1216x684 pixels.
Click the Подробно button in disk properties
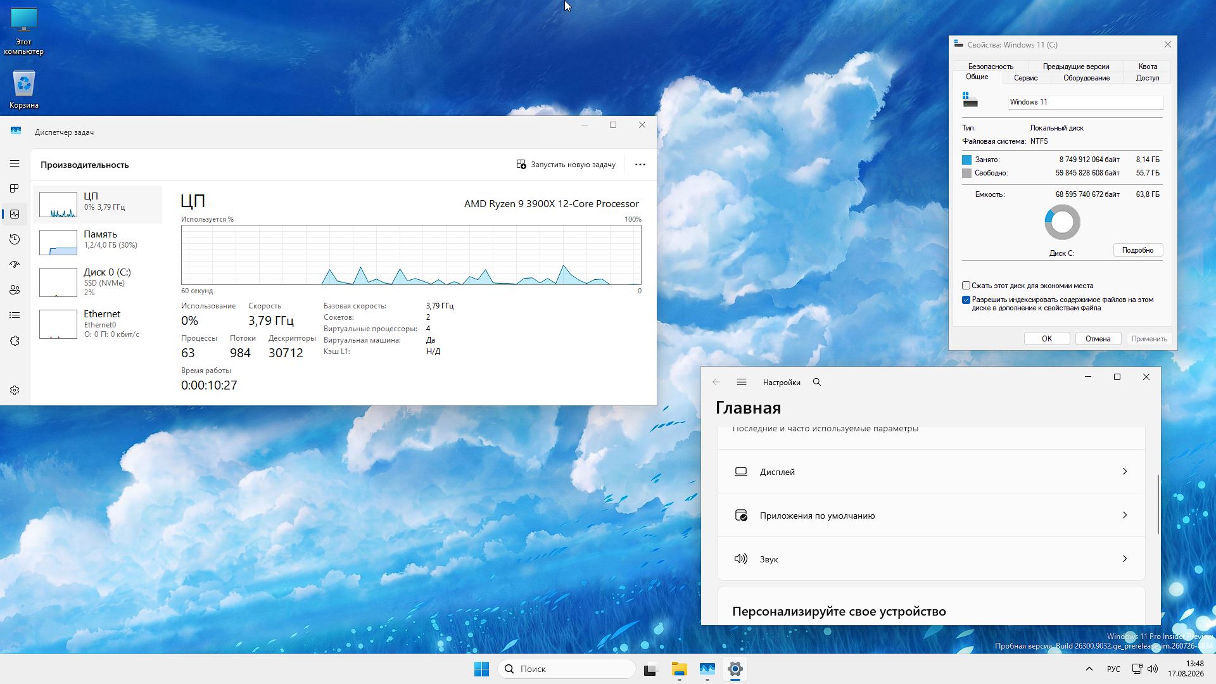point(1137,250)
